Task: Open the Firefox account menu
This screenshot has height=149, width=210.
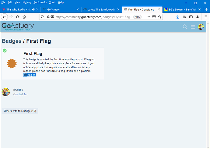Action: point(198,17)
